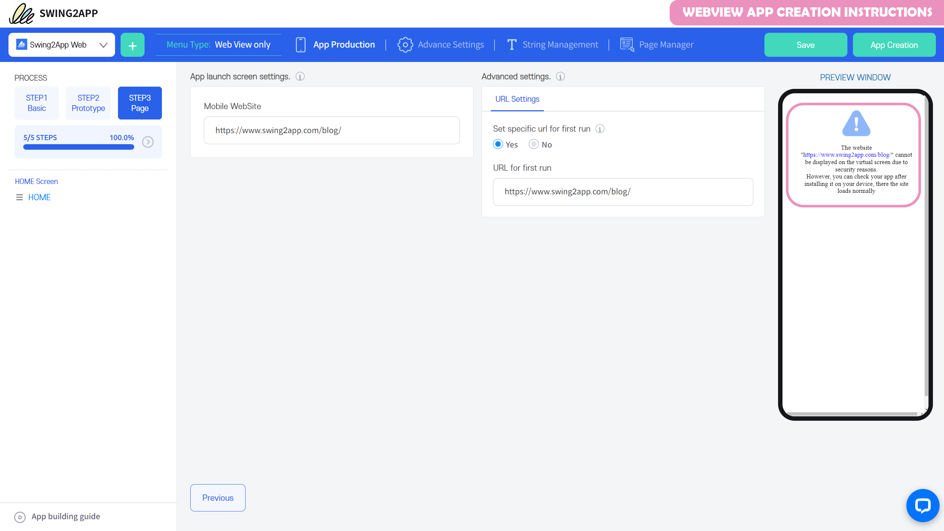Click the gear icon for Advance Settings
This screenshot has height=531, width=944.
[x=405, y=45]
